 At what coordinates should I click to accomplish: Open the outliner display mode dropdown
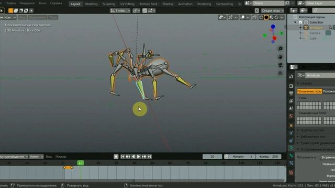click(294, 10)
